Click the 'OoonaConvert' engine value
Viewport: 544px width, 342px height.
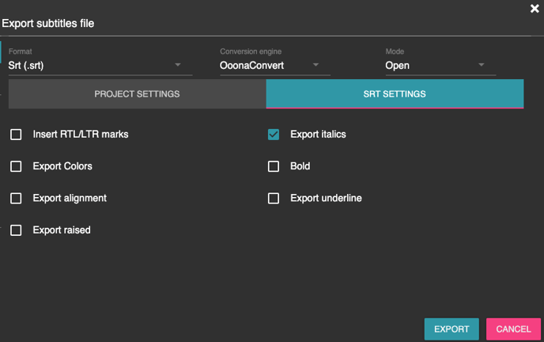[x=251, y=65]
